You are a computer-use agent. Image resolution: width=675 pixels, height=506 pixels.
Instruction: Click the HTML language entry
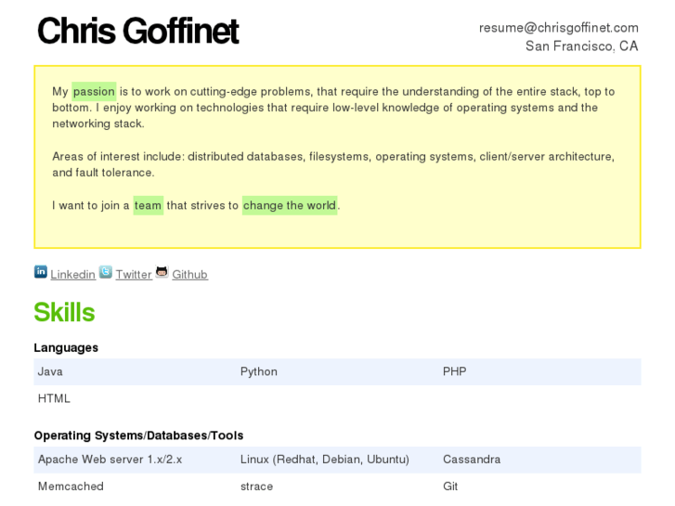54,398
